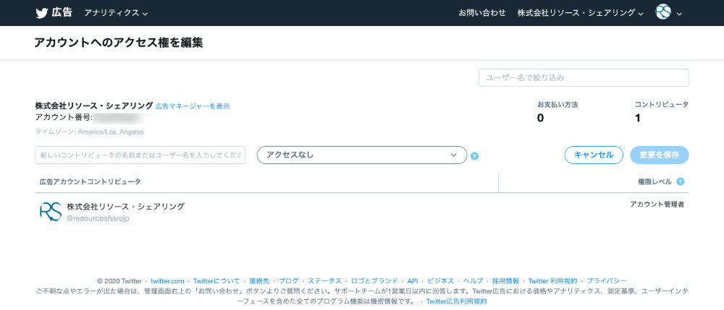Open the 株式会社リソース・シェアリング account menu in header

[x=581, y=13]
